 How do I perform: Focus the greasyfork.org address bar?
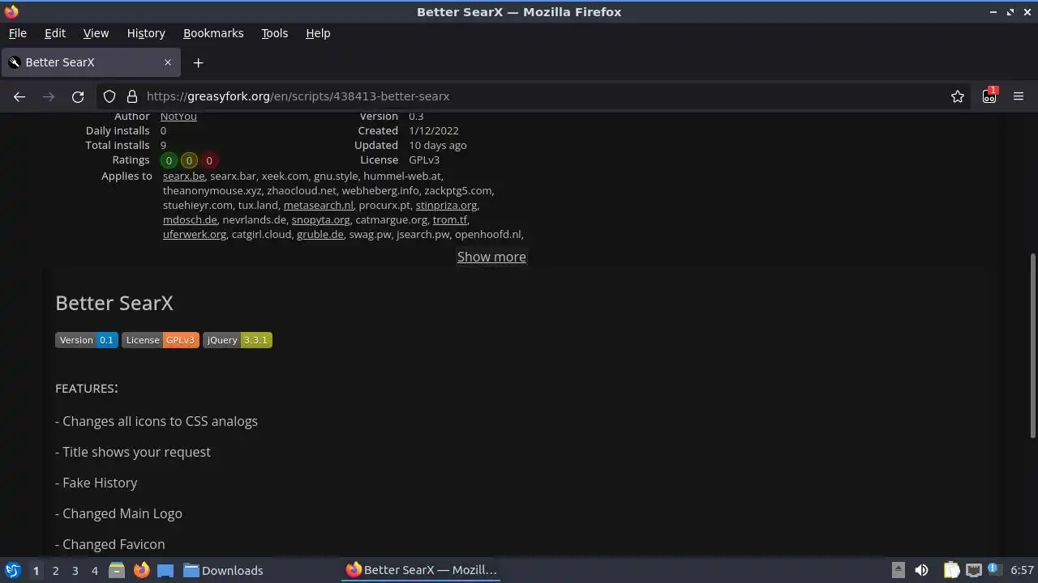click(x=535, y=96)
